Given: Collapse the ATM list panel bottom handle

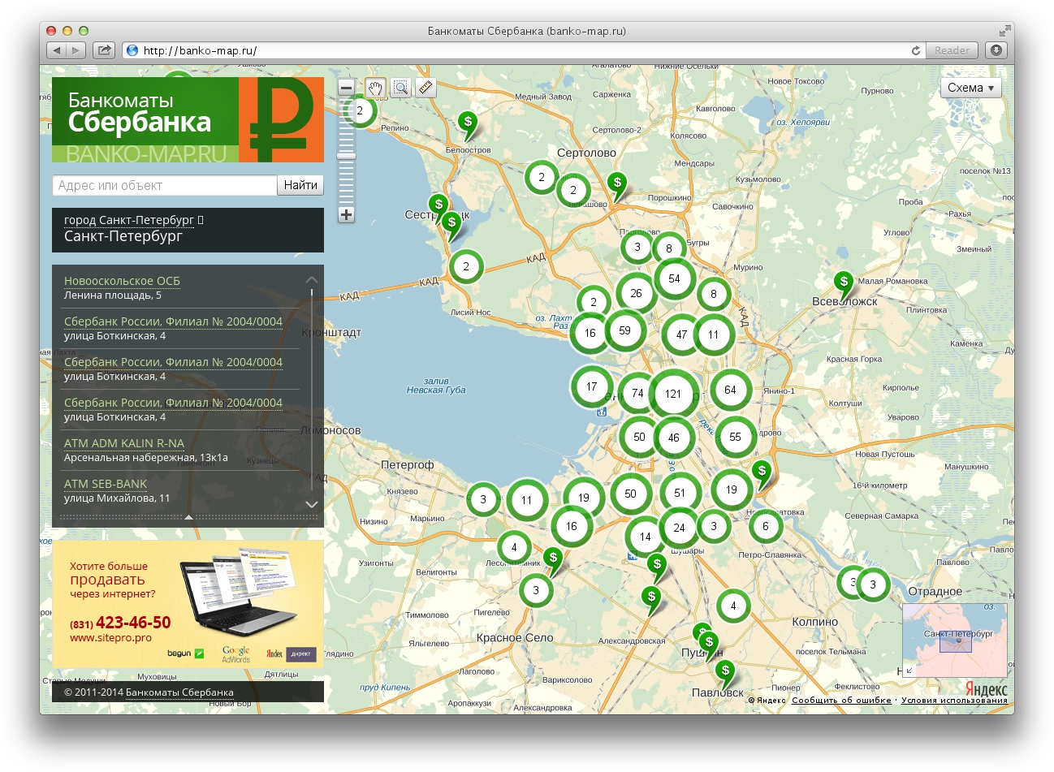Looking at the screenshot, I should 188,517.
